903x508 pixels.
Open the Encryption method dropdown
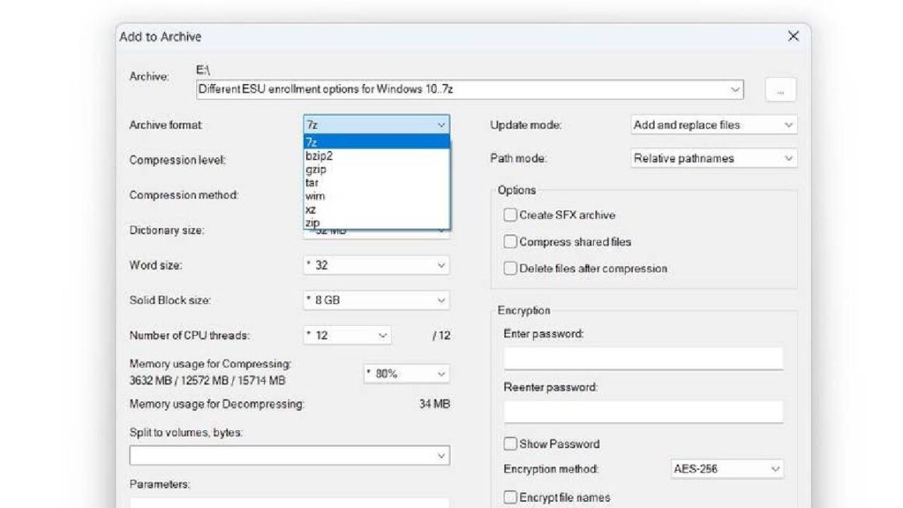pyautogui.click(x=727, y=469)
